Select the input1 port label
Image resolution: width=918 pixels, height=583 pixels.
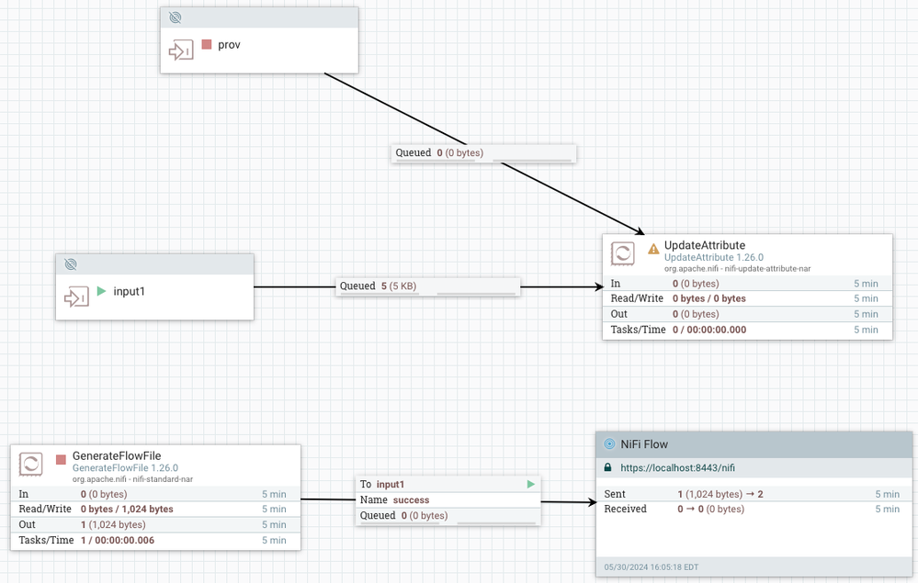[x=129, y=291]
